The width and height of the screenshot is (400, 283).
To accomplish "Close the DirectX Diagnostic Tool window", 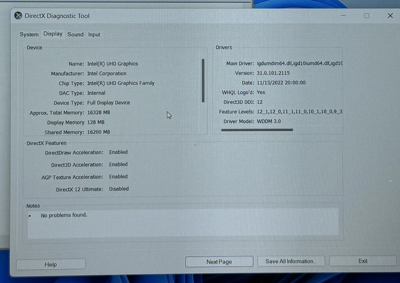I will coord(390,16).
